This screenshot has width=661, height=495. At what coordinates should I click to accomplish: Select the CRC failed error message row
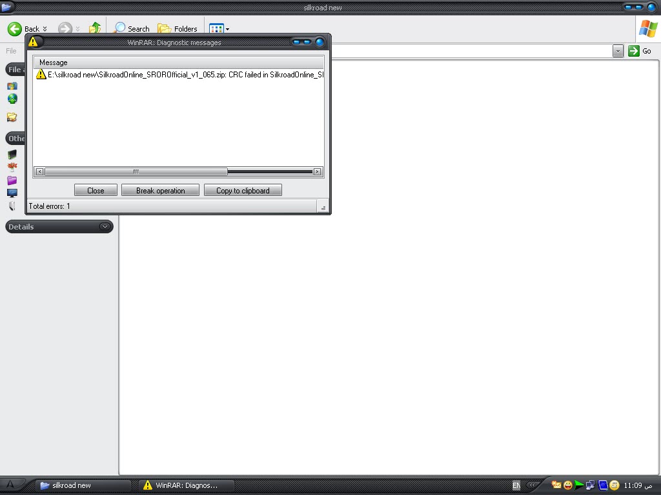pos(179,75)
